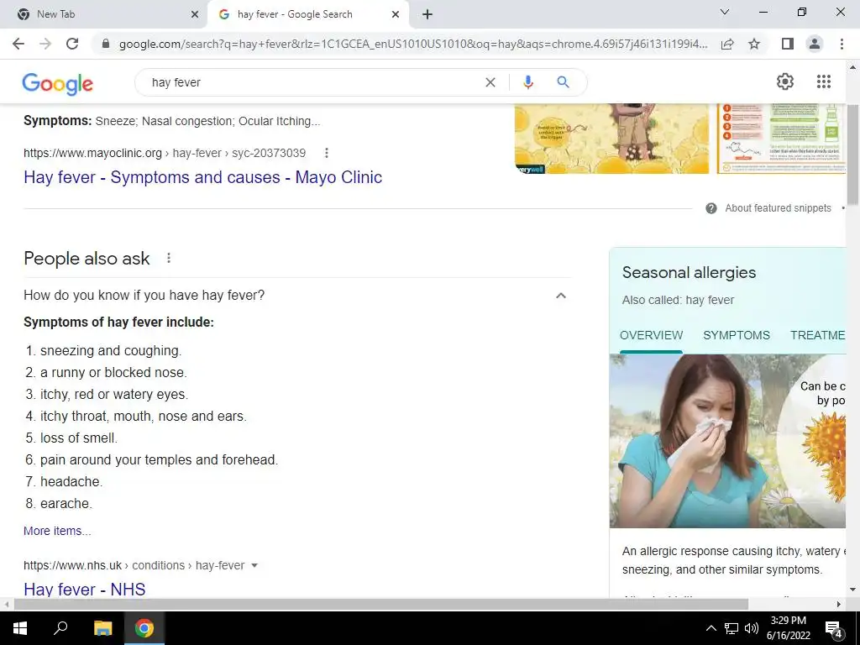Image resolution: width=860 pixels, height=645 pixels.
Task: Open Google quick settings gear
Action: click(785, 81)
